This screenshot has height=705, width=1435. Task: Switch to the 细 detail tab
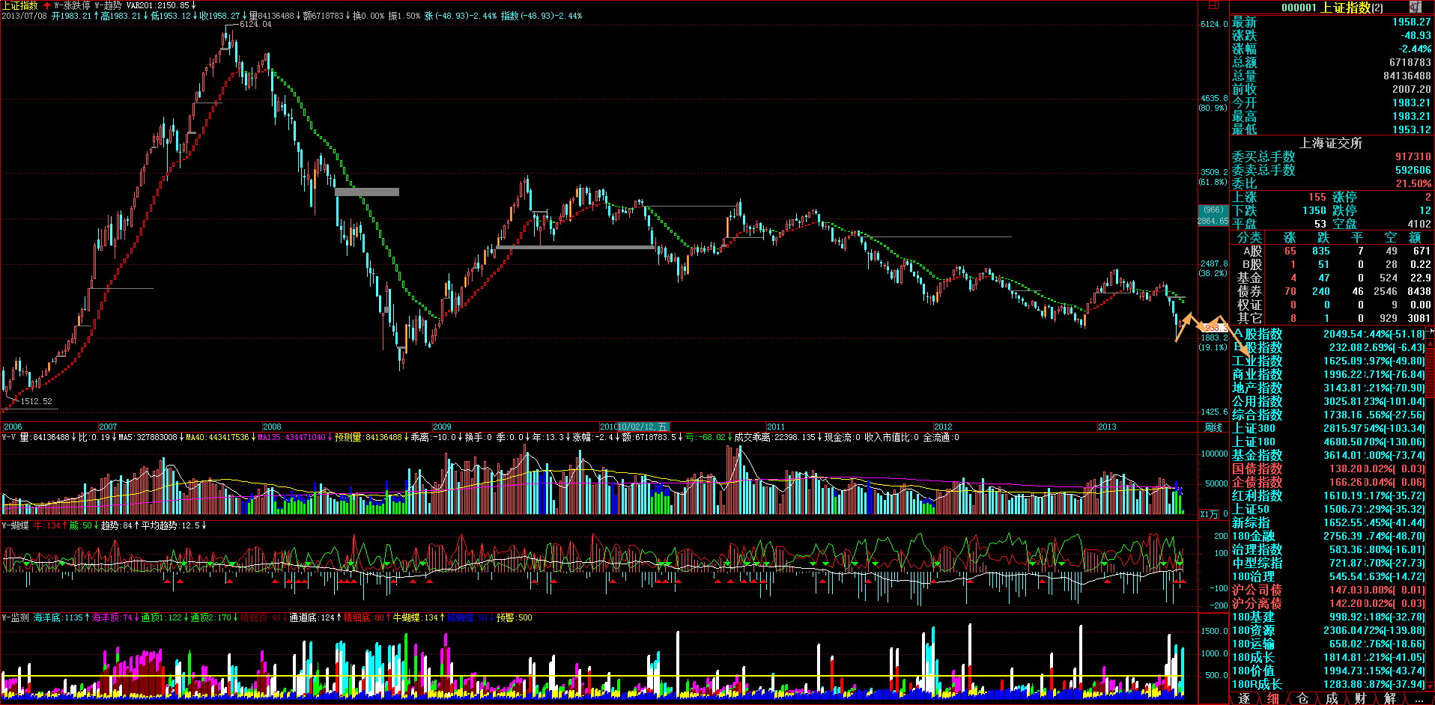pos(1273,698)
